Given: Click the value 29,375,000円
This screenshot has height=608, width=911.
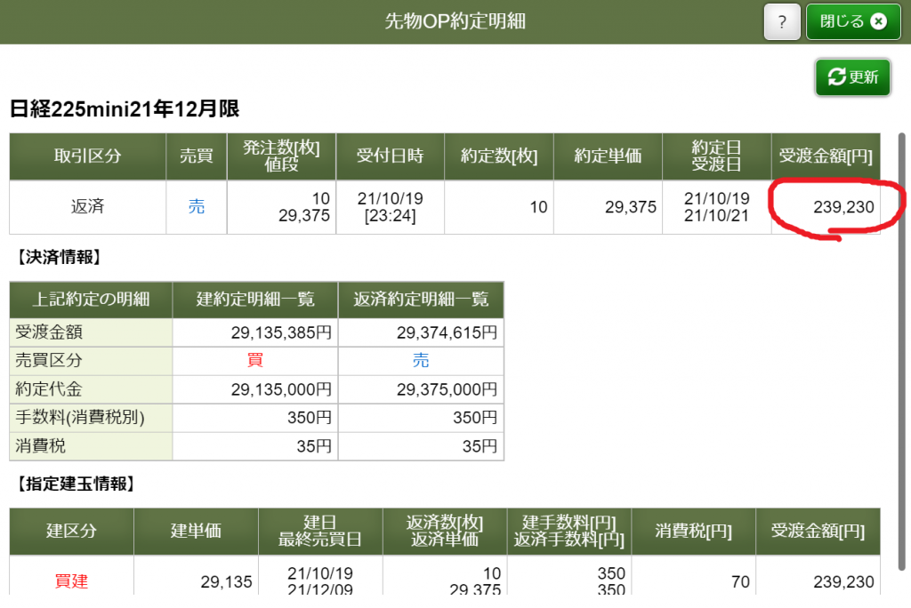Looking at the screenshot, I should [447, 389].
